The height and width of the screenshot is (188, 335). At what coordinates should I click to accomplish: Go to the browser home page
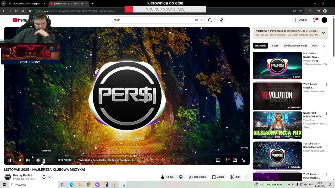(x=23, y=11)
